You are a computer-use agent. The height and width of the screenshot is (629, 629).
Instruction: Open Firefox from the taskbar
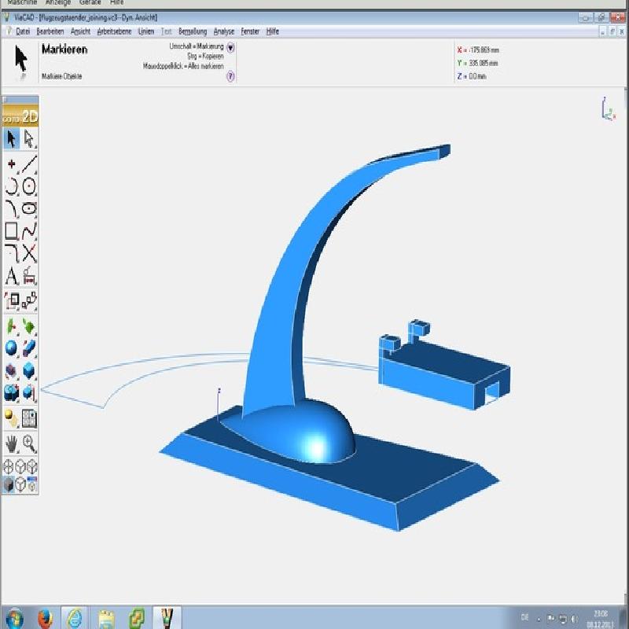pyautogui.click(x=44, y=616)
